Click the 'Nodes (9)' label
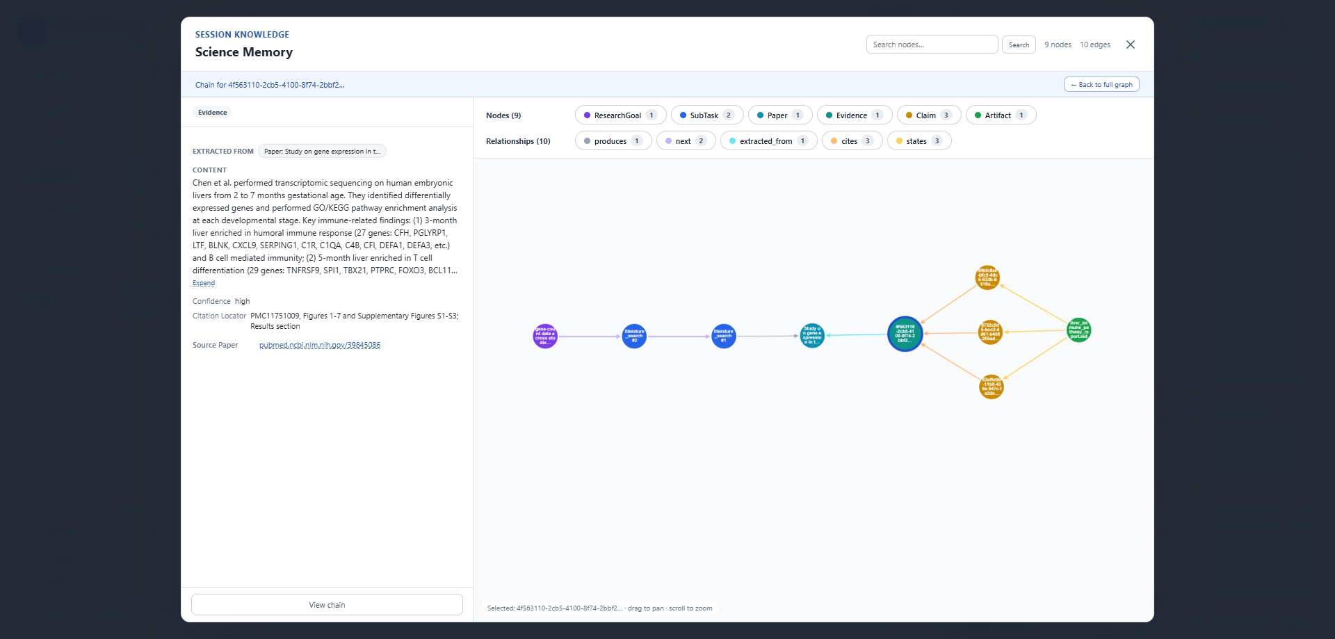 tap(503, 115)
